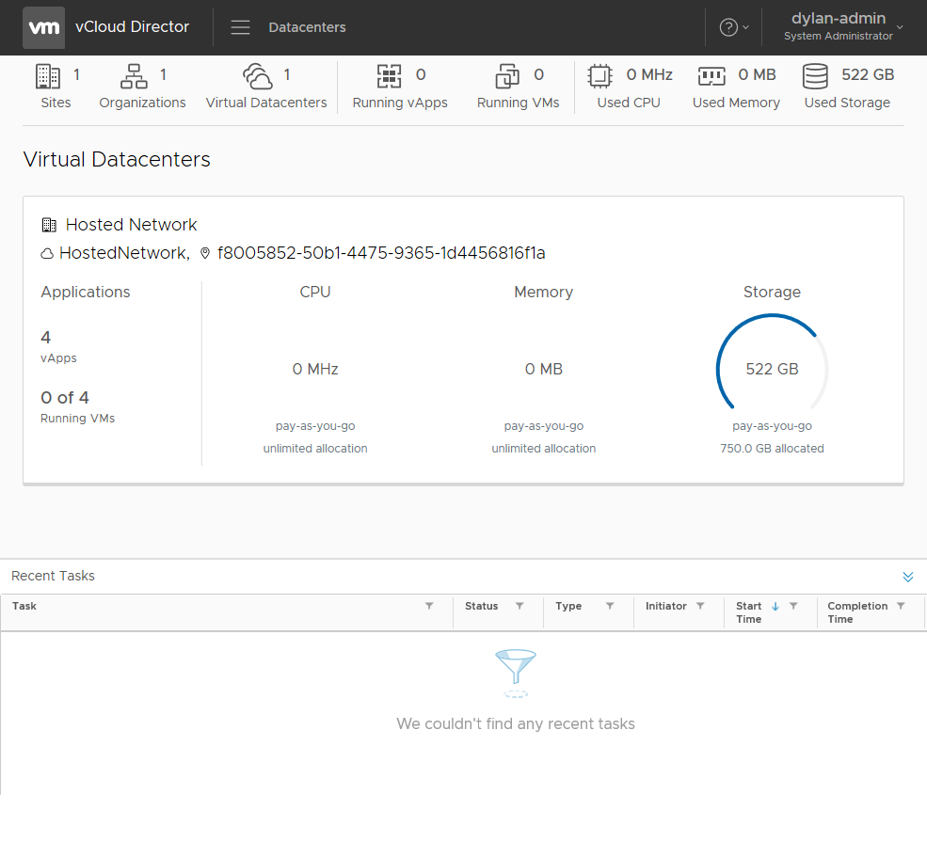The height and width of the screenshot is (857, 927).
Task: Click the Sites building icon
Action: click(x=48, y=75)
